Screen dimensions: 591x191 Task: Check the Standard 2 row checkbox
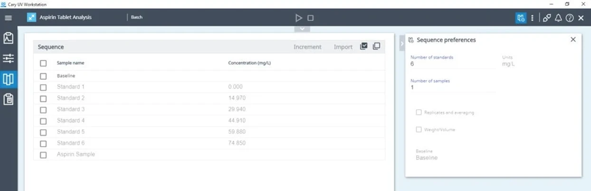point(43,99)
